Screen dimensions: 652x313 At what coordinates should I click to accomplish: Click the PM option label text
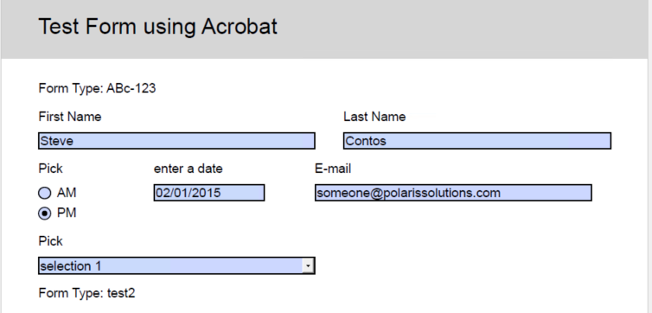[x=67, y=214]
